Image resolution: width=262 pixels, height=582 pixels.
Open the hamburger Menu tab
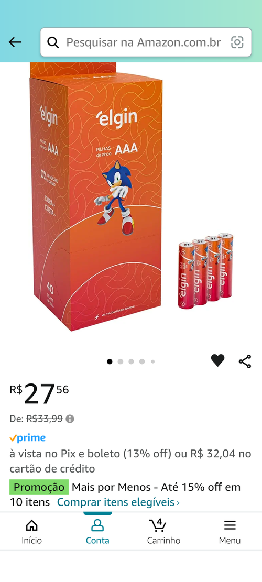[230, 532]
